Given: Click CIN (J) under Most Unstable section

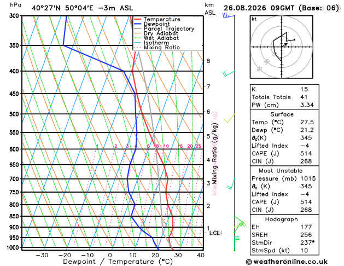Looking at the screenshot, I should point(263,210).
